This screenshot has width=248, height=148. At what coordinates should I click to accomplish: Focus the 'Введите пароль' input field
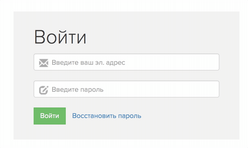click(126, 89)
